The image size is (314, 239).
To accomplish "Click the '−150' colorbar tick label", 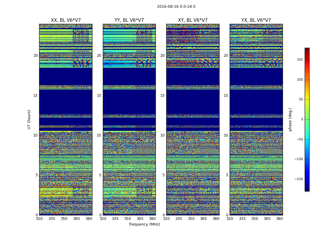I will [299, 179].
